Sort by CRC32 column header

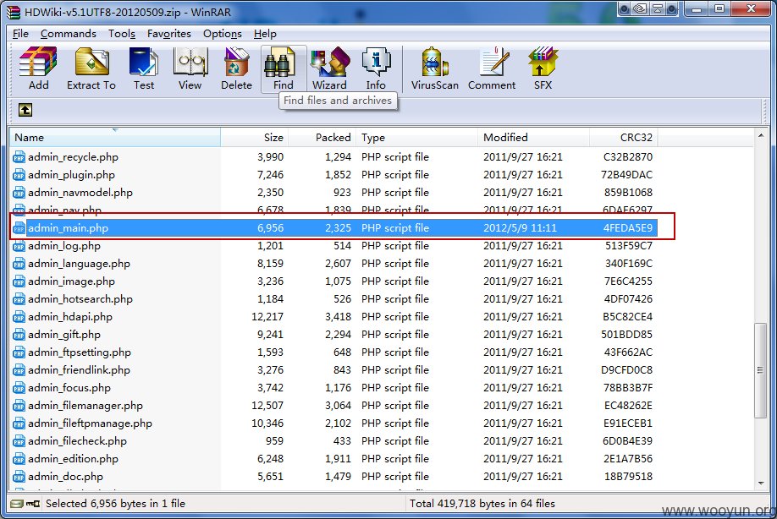click(x=624, y=138)
